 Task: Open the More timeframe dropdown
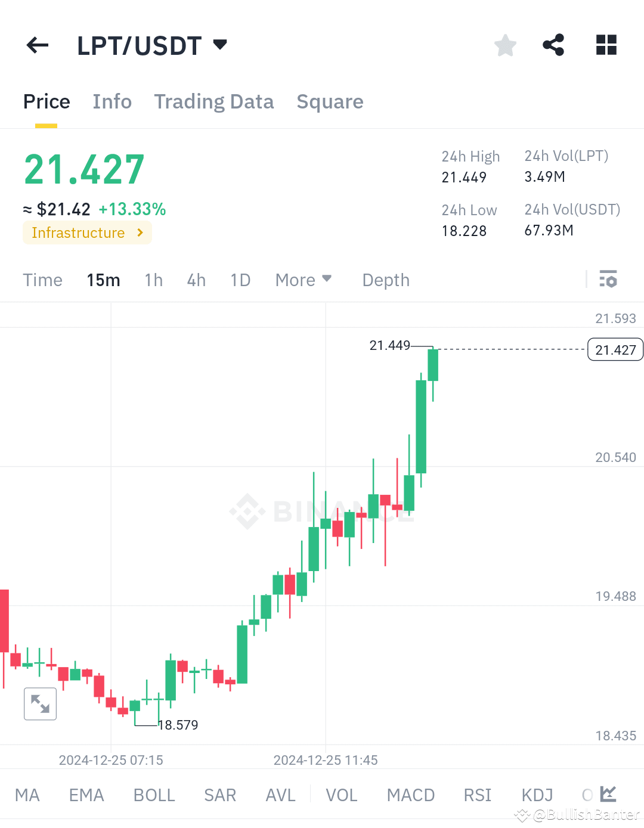pos(304,280)
